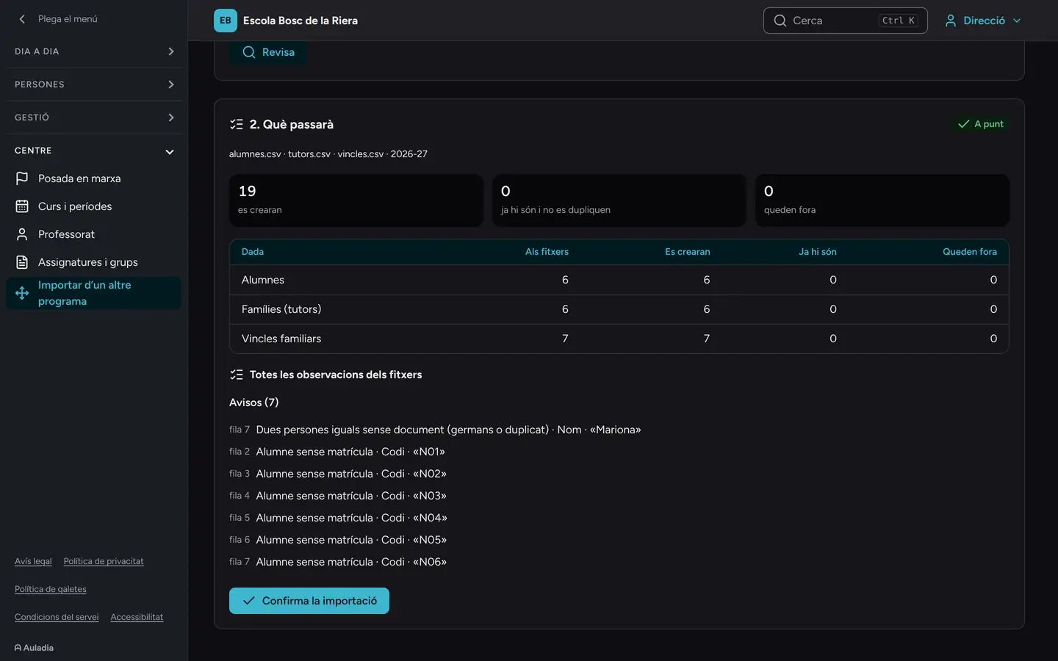
Task: Open Posada en marxa menu item
Action: (94, 178)
